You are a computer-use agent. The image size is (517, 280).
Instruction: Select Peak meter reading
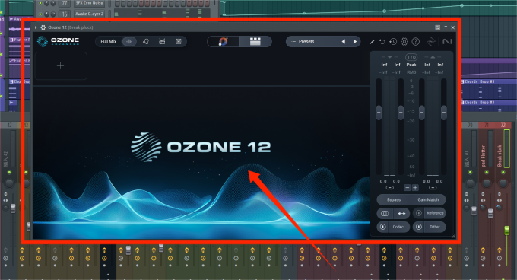[411, 65]
